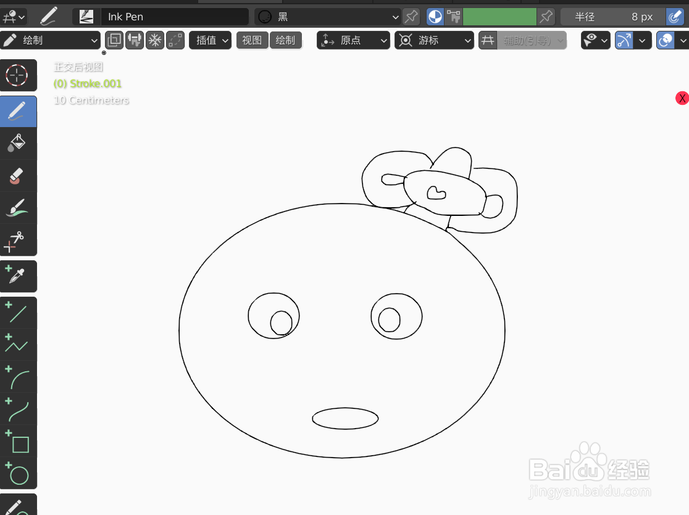Expand the gizmo options dropdown arrow
This screenshot has width=689, height=515.
pyautogui.click(x=643, y=40)
